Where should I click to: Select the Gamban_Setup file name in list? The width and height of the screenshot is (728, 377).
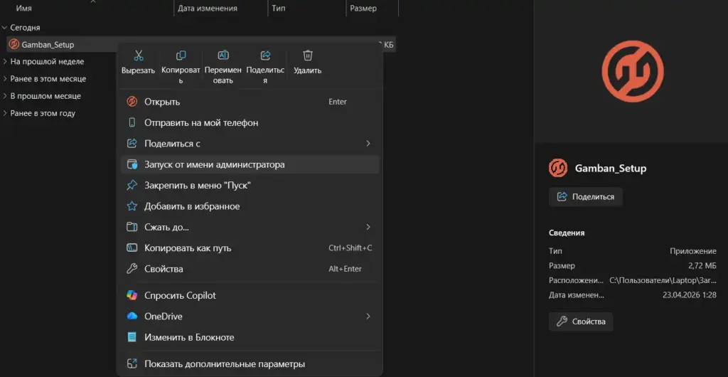[48, 45]
